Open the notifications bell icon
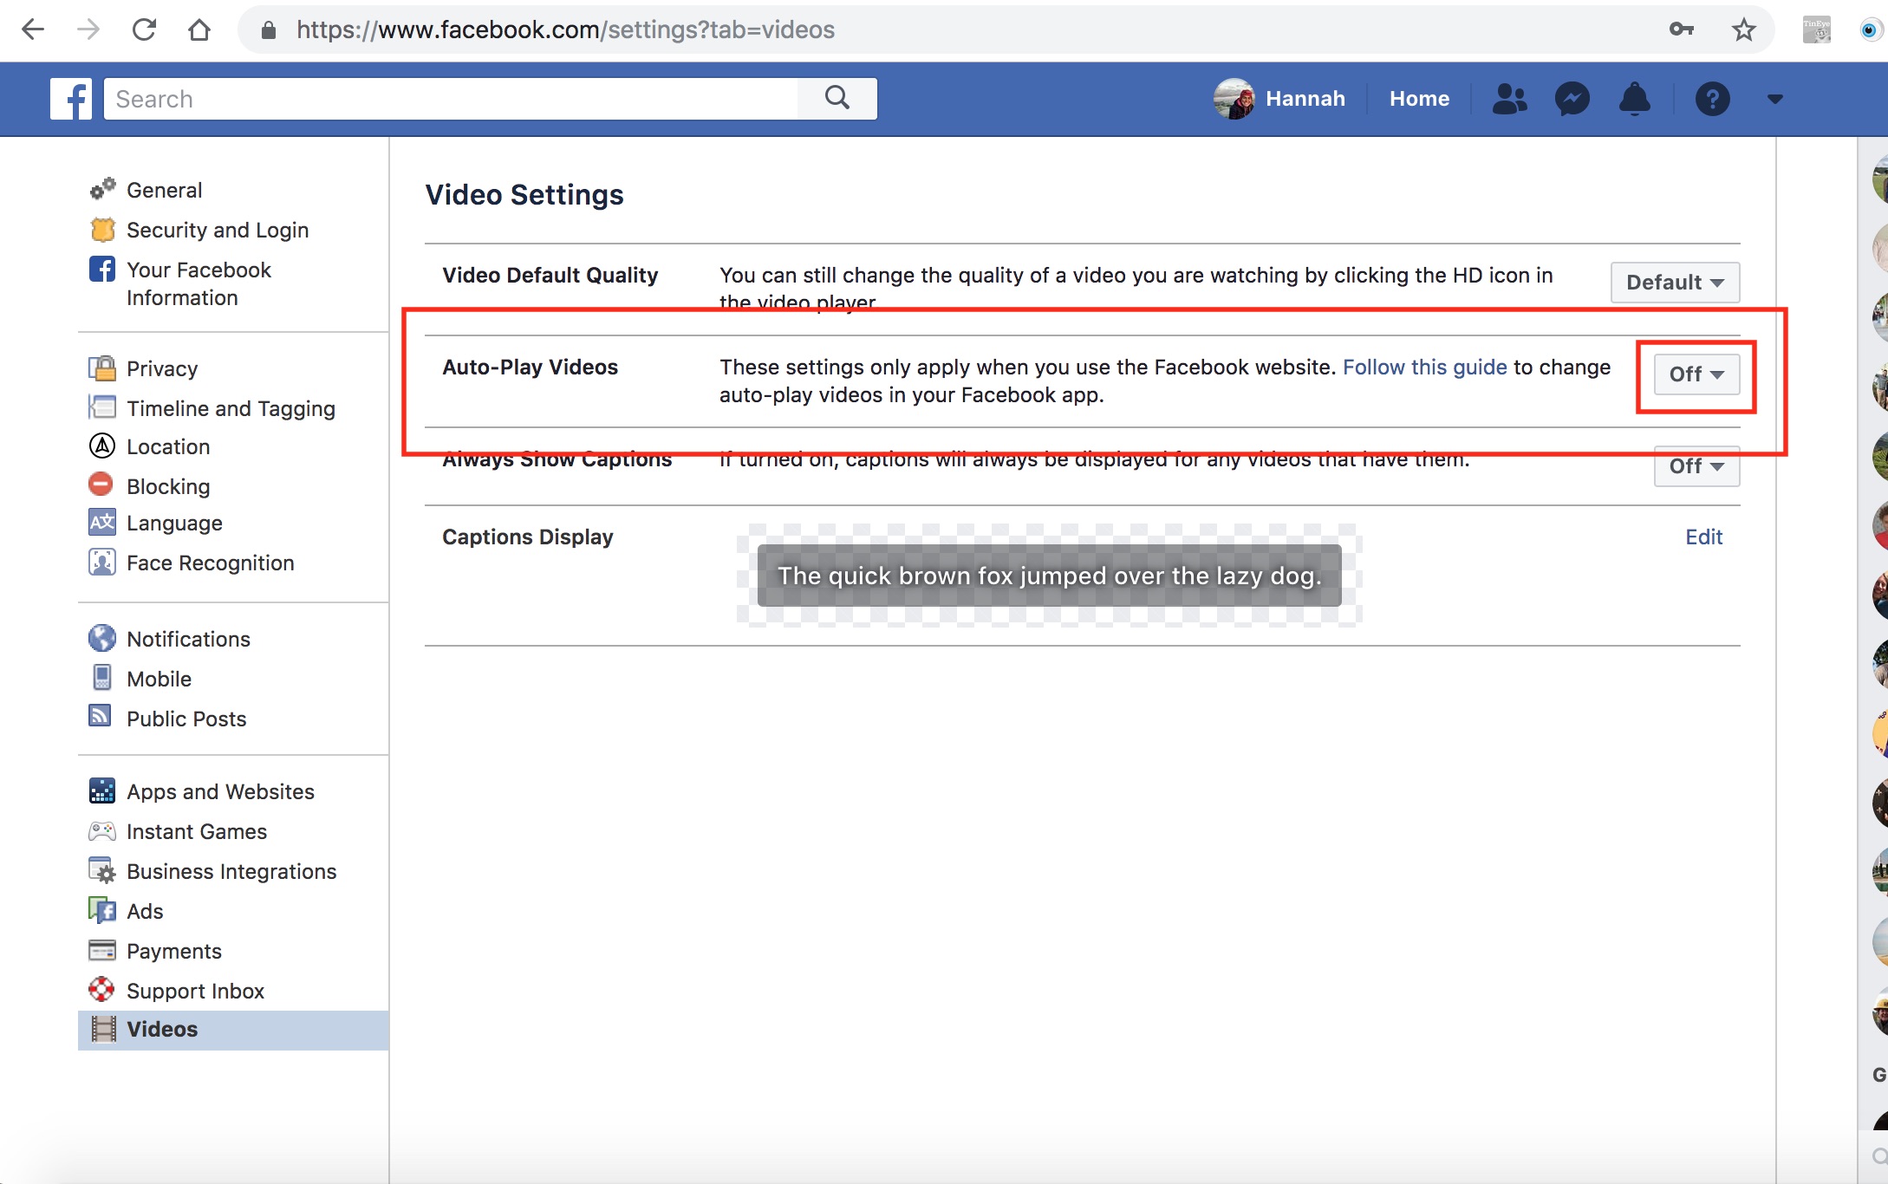 click(1634, 99)
